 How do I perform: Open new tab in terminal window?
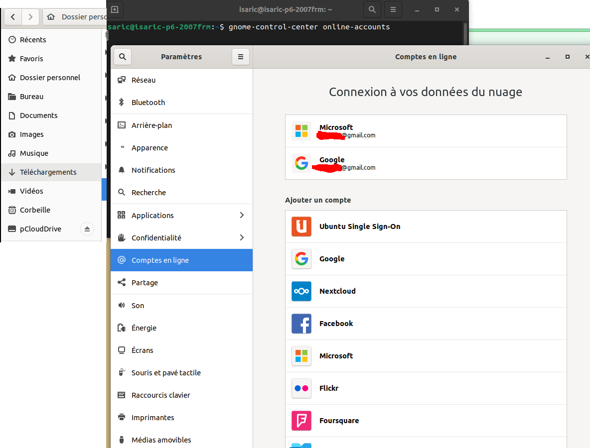point(115,10)
